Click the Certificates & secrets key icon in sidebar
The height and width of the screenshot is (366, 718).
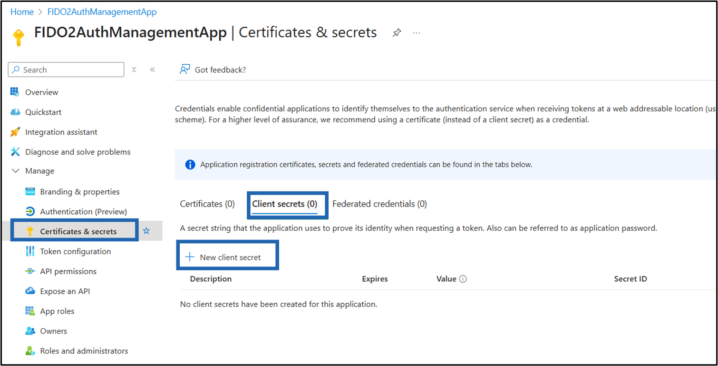click(x=30, y=231)
